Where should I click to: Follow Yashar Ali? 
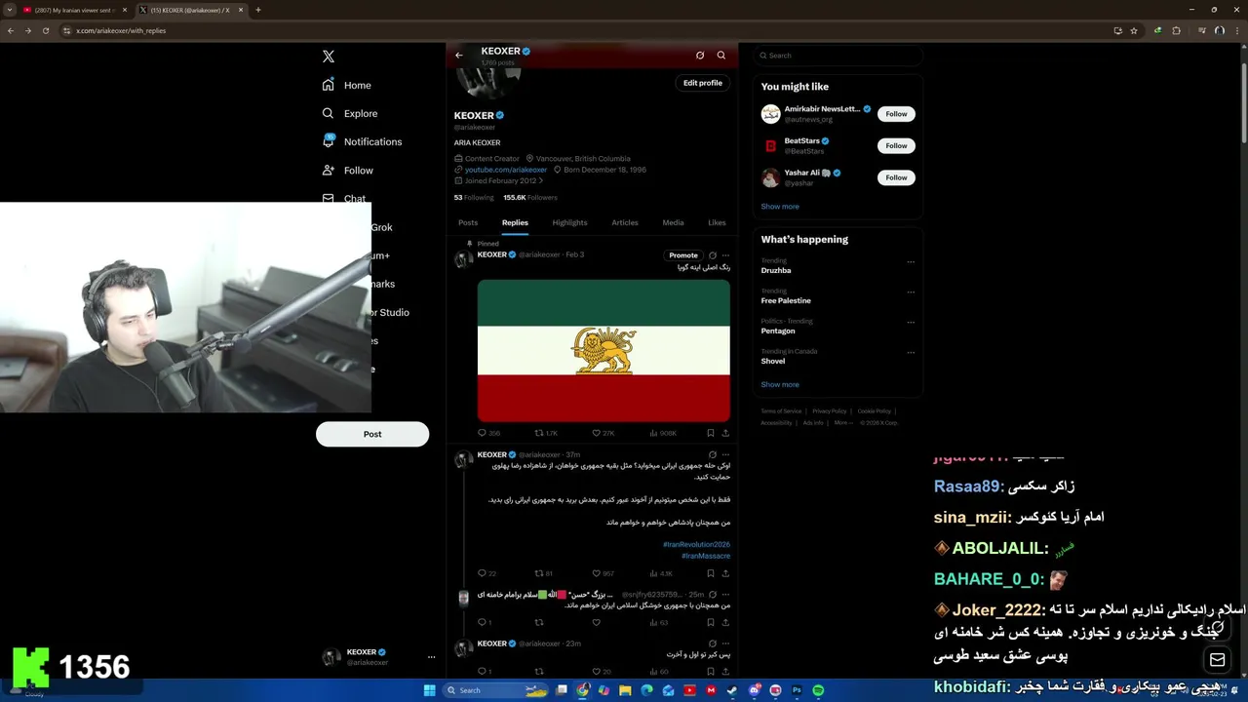tap(896, 177)
